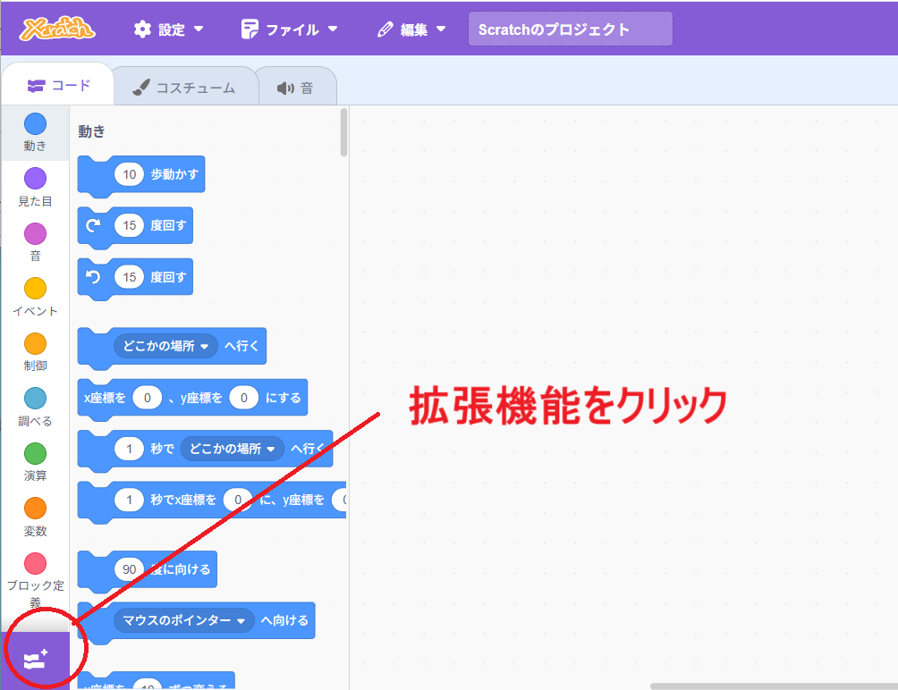Click the block palette vertical scrollbar
The image size is (898, 690).
point(344,132)
